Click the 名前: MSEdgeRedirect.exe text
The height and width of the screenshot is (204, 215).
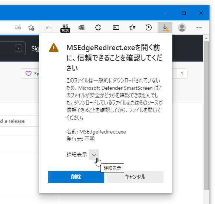coord(96,132)
